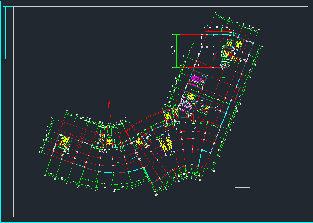Click the green marker in left wing hall

(x=118, y=162)
